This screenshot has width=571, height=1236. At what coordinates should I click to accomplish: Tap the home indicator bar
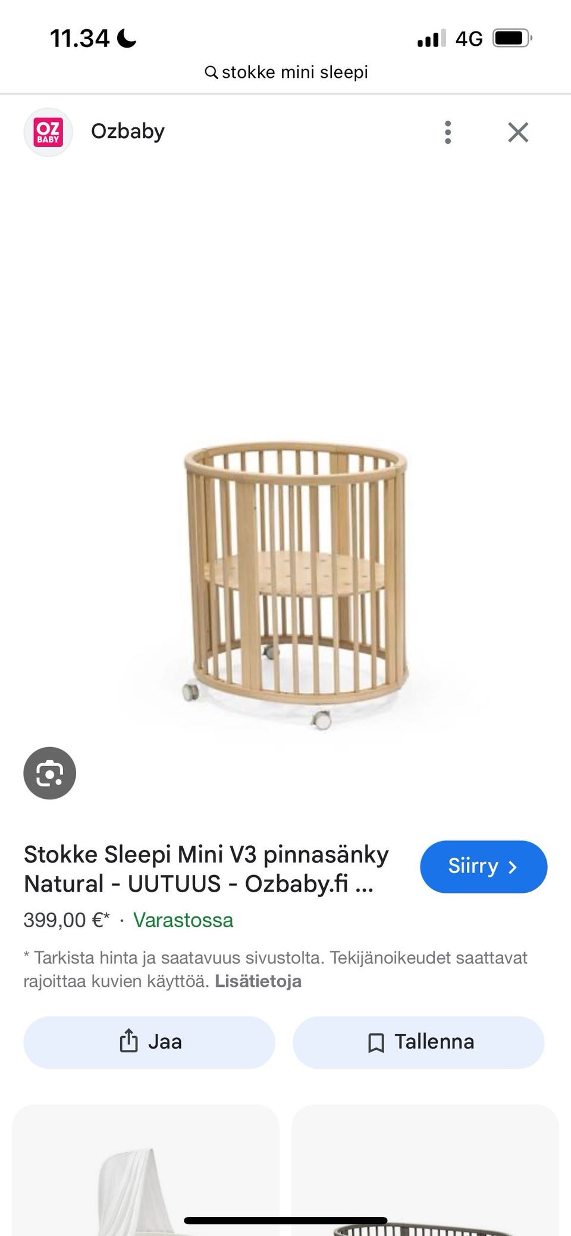[x=286, y=1221]
